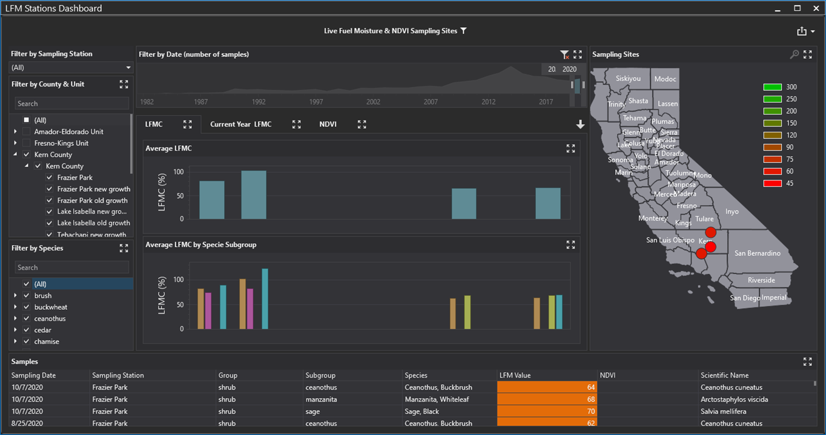The image size is (826, 435).
Task: Click the Filter by County search field
Action: [x=71, y=103]
